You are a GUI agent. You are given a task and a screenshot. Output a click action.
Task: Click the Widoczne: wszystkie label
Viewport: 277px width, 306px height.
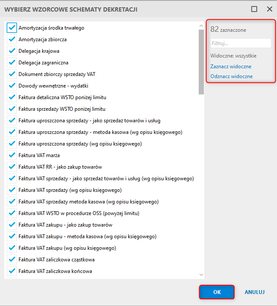[x=233, y=56]
